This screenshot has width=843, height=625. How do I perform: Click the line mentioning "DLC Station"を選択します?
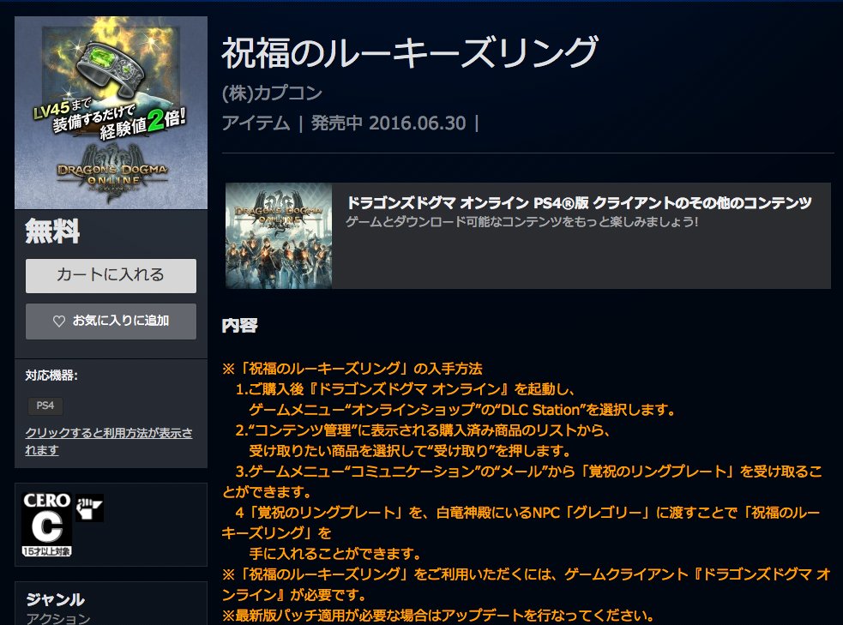461,410
